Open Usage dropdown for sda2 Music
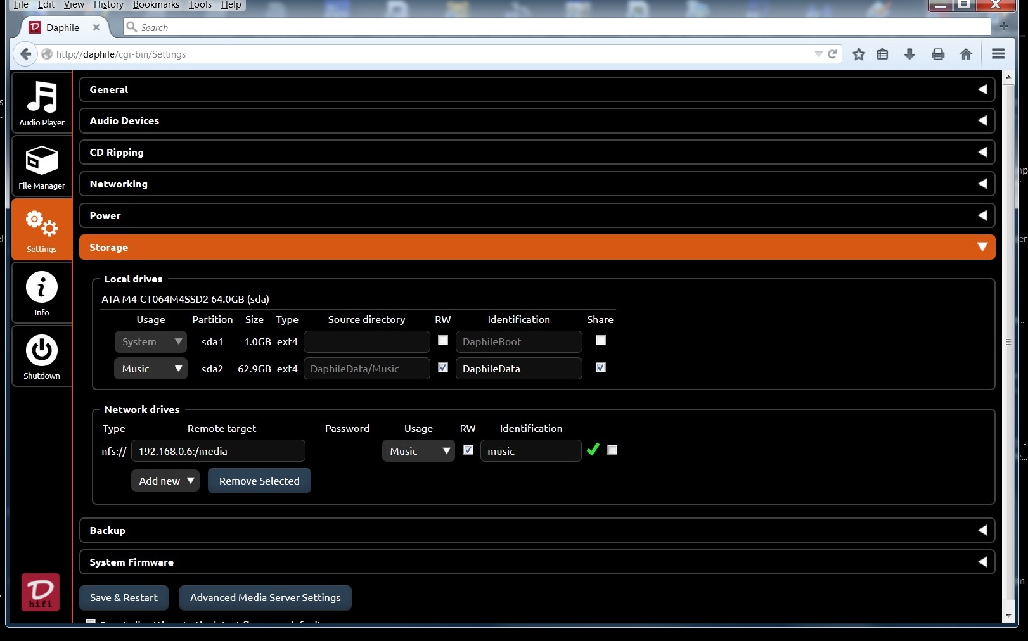 pyautogui.click(x=151, y=369)
